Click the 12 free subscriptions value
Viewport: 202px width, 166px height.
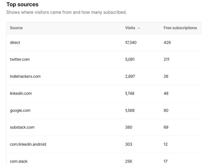coord(166,144)
